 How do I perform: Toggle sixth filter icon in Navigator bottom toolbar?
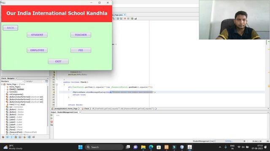(24, 137)
